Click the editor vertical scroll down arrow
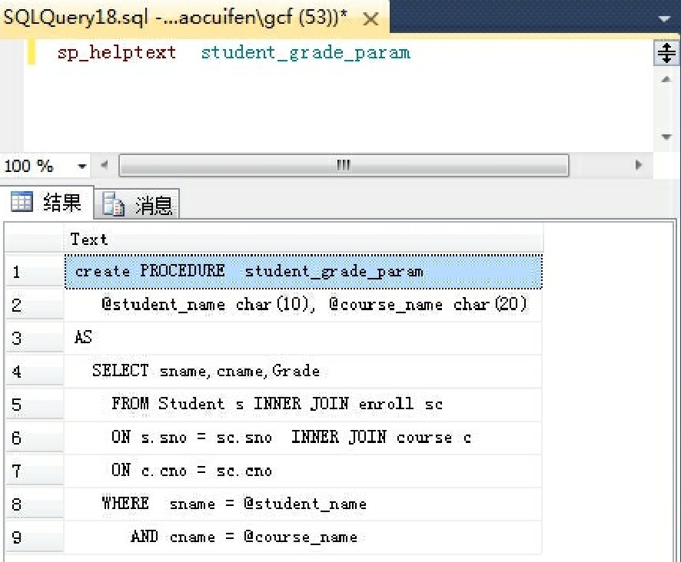This screenshot has width=681, height=562. [666, 137]
